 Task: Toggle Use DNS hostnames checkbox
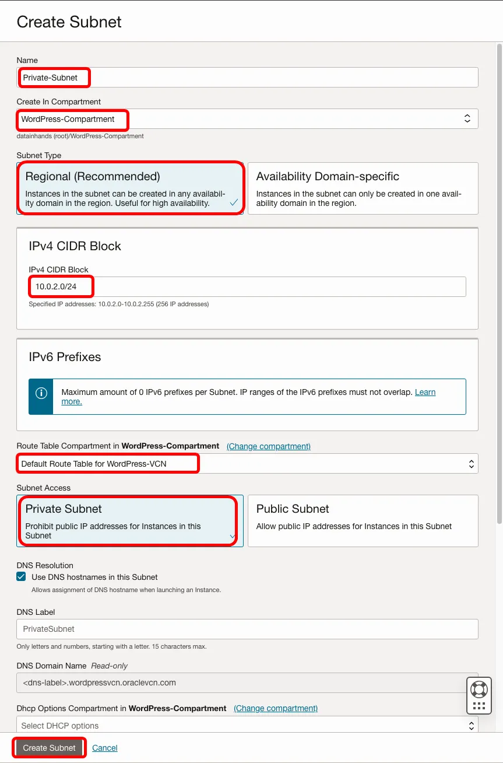22,576
